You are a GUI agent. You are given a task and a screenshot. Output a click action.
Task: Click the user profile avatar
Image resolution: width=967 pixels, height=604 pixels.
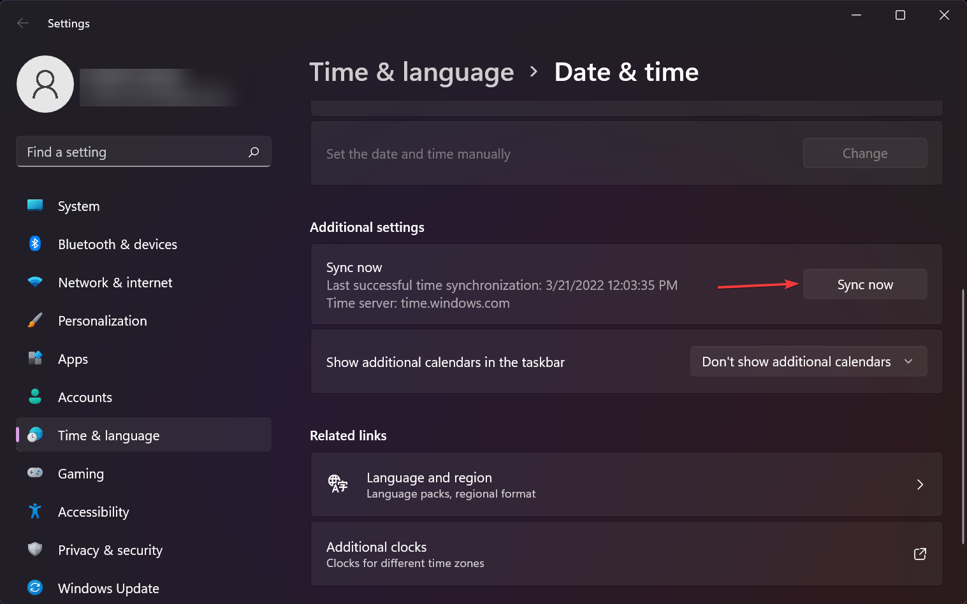point(45,83)
